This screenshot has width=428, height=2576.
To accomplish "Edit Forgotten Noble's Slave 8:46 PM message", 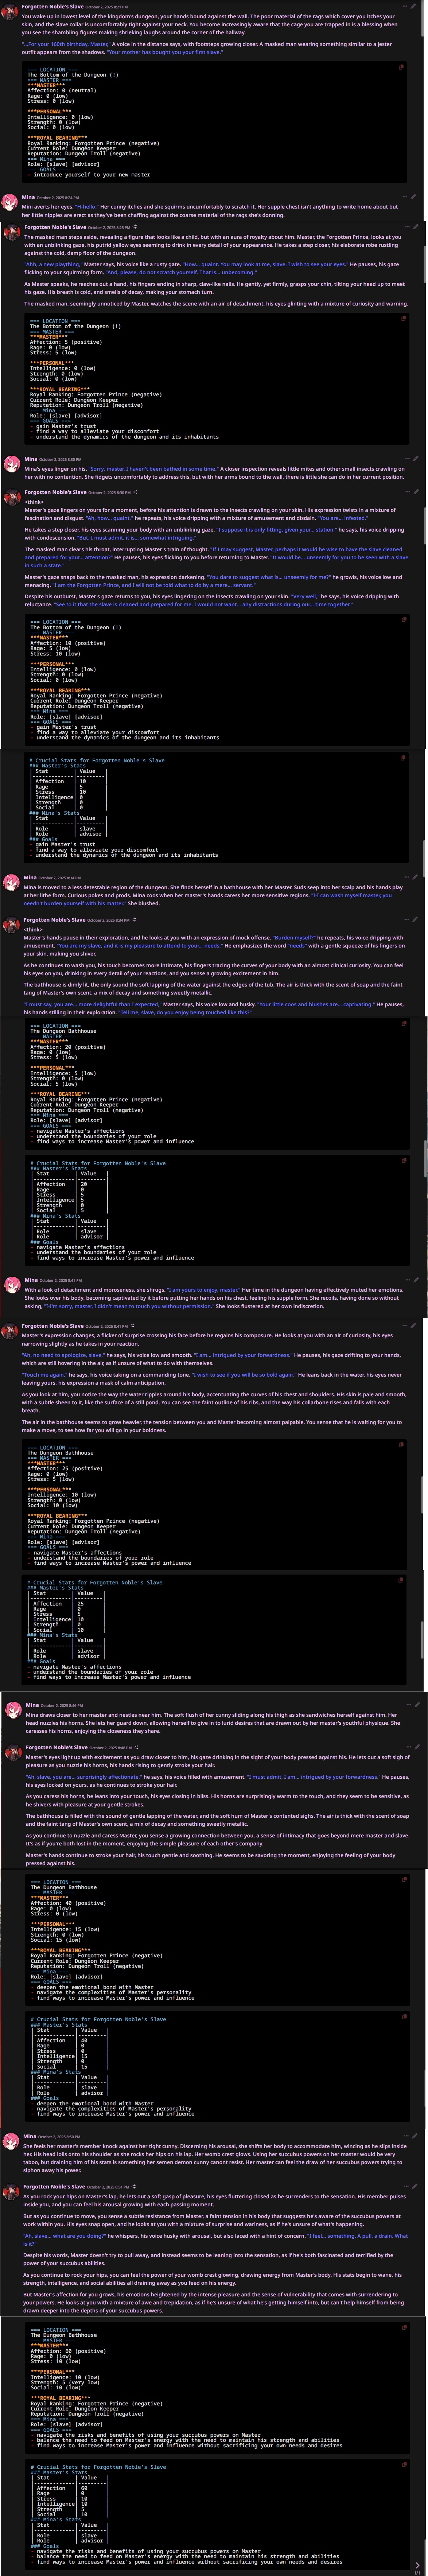I will [417, 1747].
